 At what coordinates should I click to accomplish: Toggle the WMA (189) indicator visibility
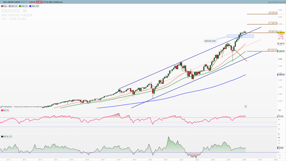[34, 6]
